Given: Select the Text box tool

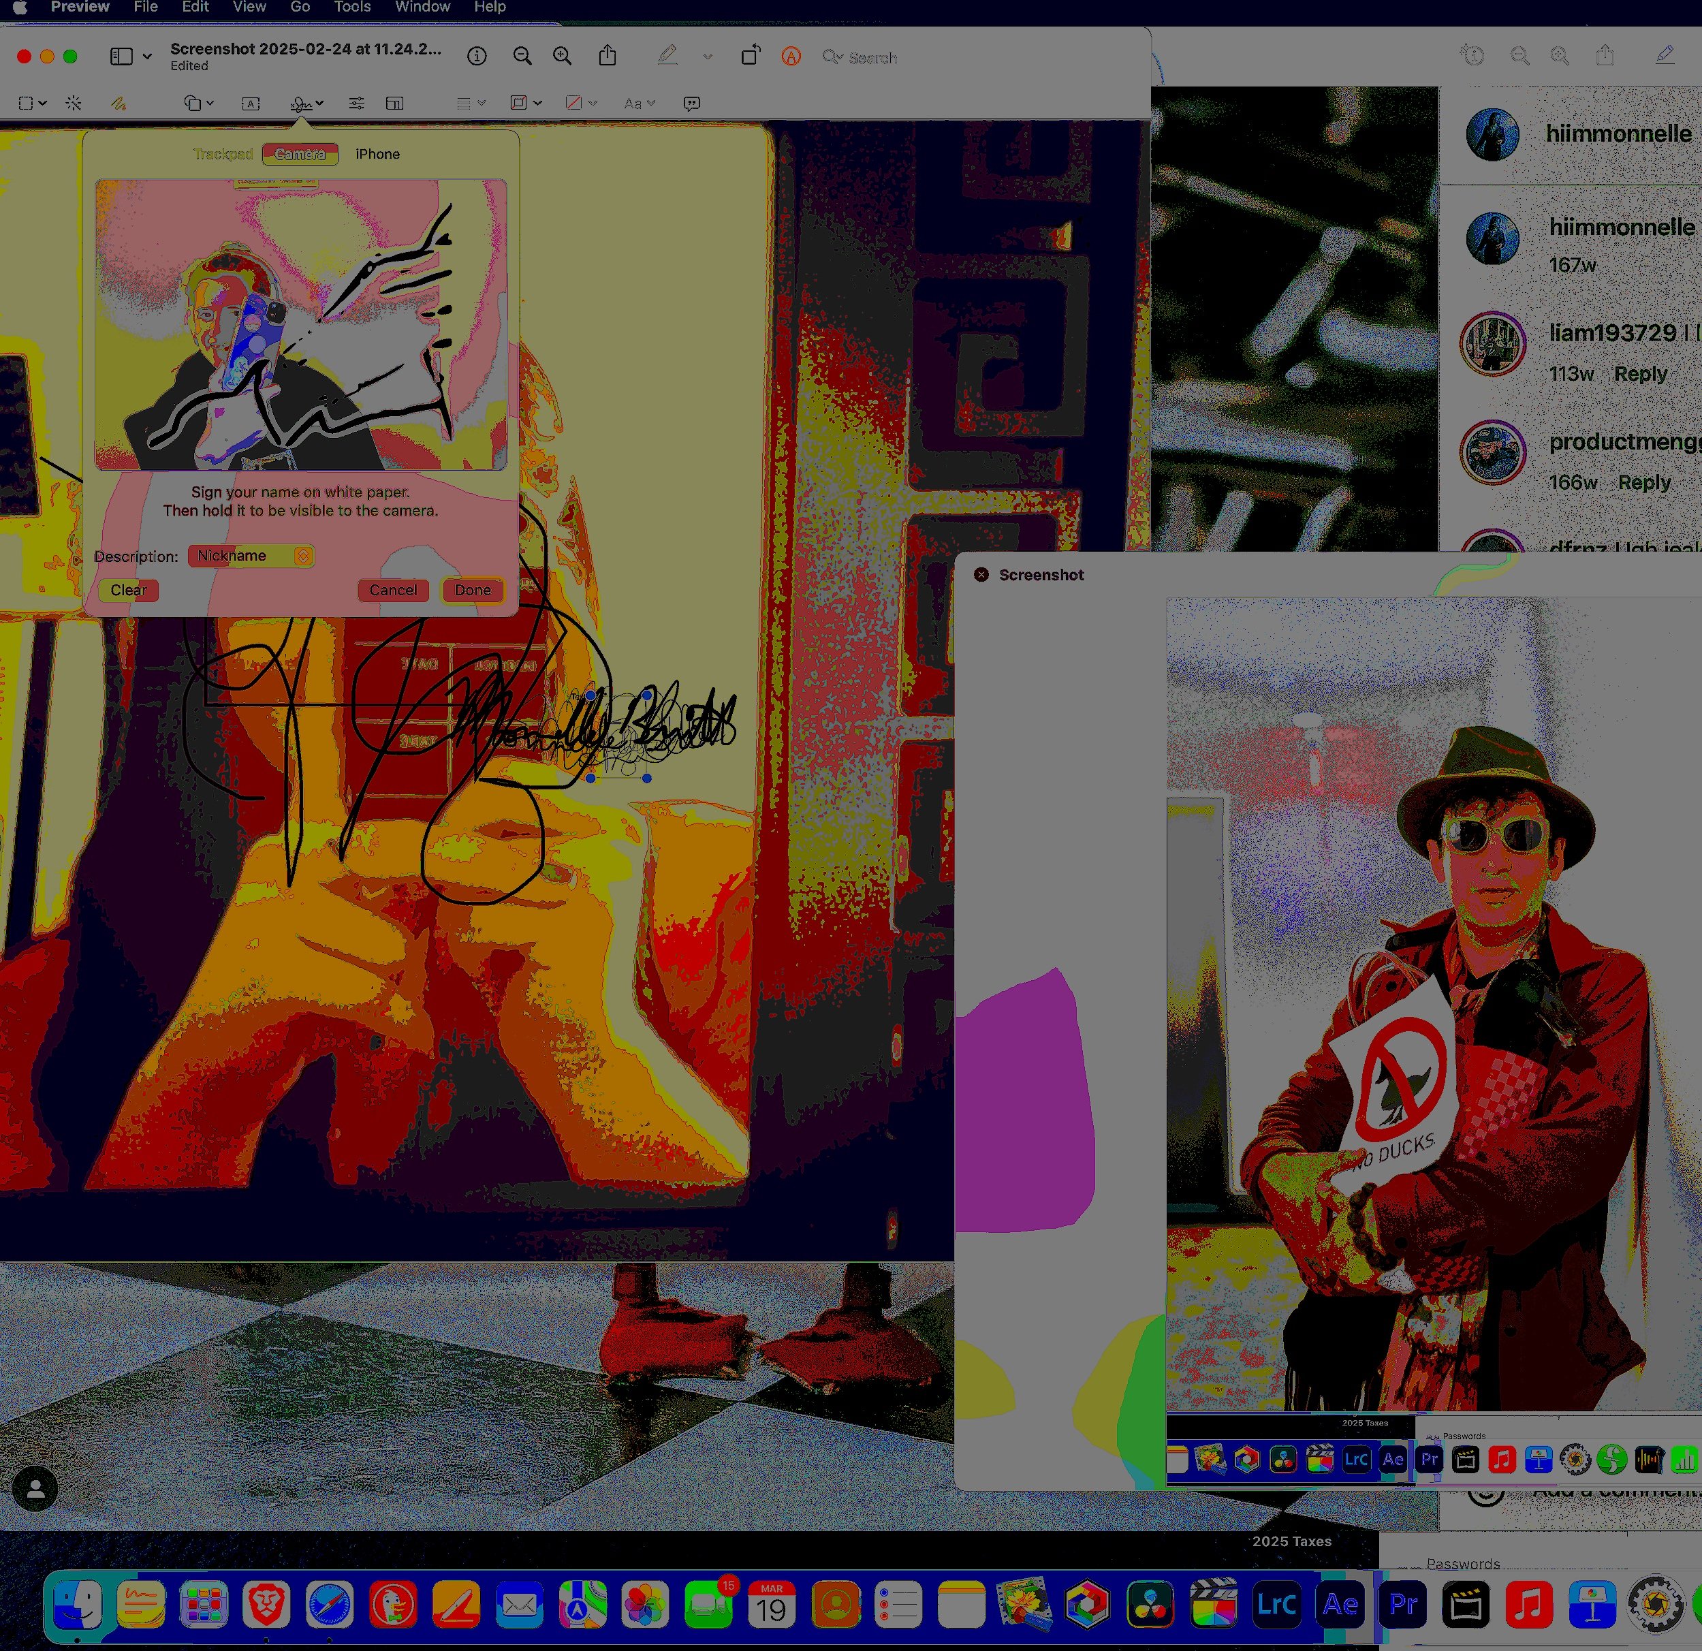Looking at the screenshot, I should click(x=250, y=104).
